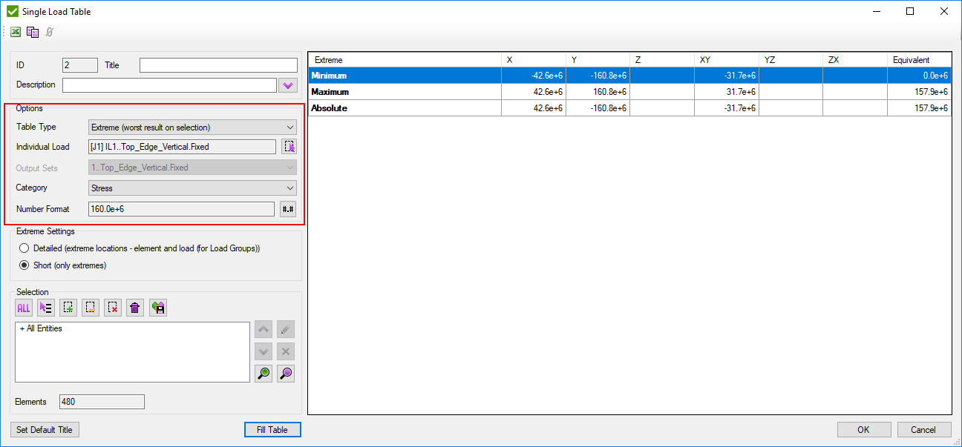Click the X column header

[x=534, y=60]
